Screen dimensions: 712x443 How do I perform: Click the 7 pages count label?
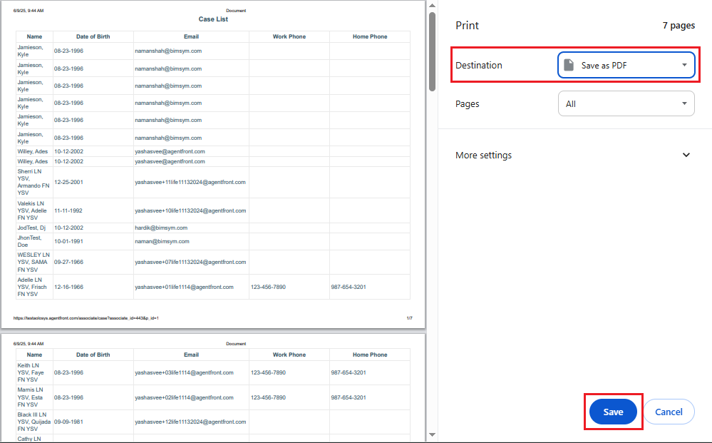coord(678,26)
